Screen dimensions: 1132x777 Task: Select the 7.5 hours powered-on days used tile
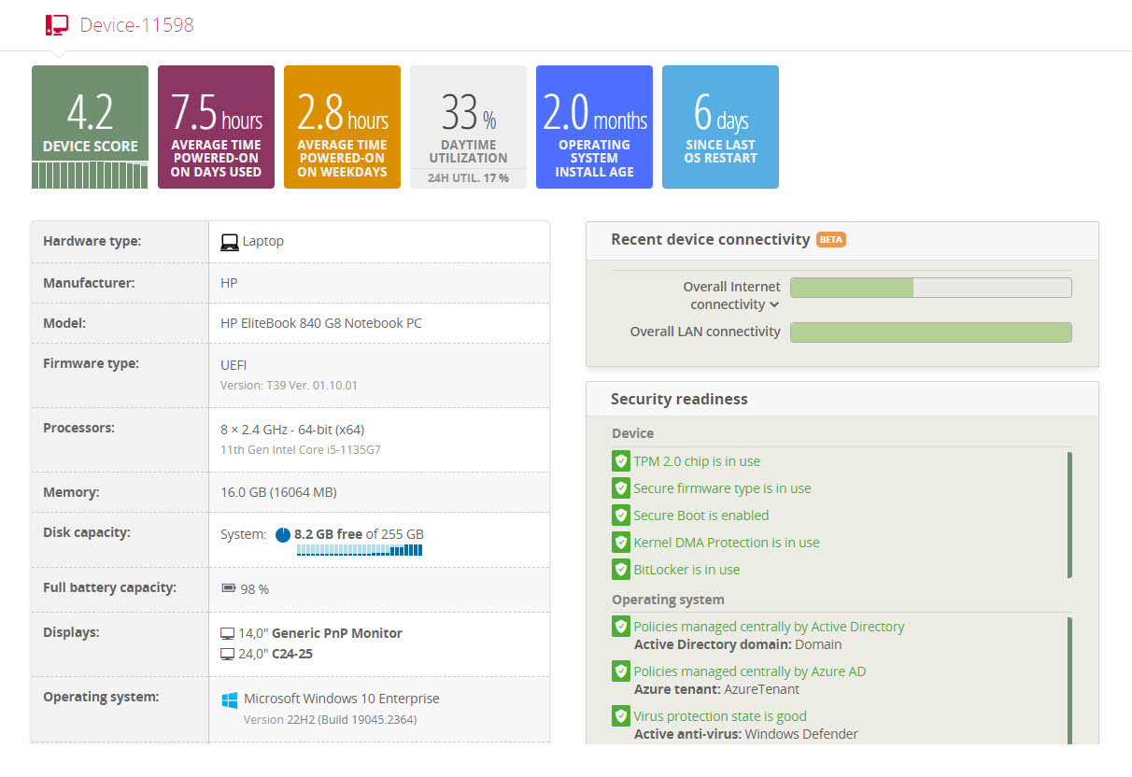pyautogui.click(x=216, y=127)
